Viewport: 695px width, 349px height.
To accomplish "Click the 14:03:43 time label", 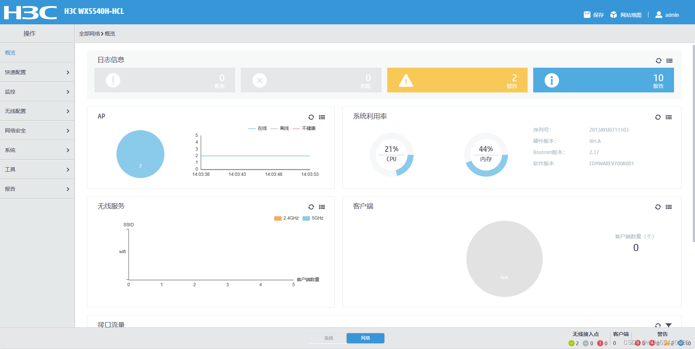I will pyautogui.click(x=237, y=174).
